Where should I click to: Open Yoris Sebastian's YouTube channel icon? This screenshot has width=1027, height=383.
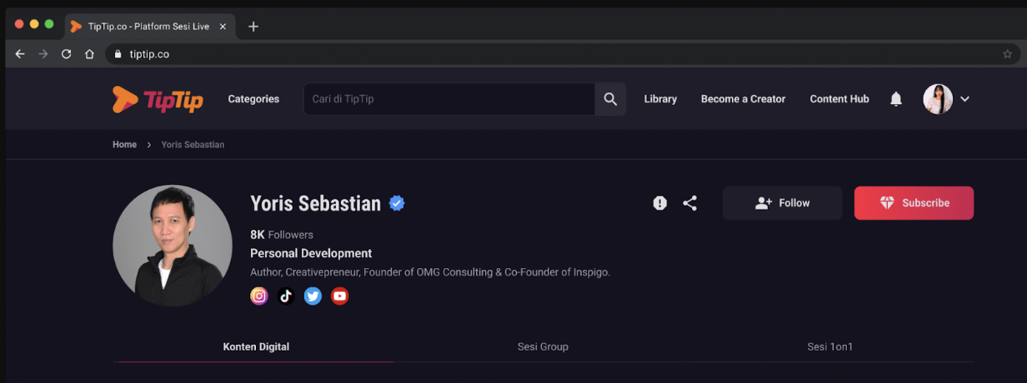pos(339,296)
